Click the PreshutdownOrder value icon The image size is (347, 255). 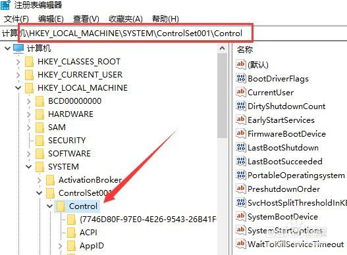pyautogui.click(x=241, y=189)
